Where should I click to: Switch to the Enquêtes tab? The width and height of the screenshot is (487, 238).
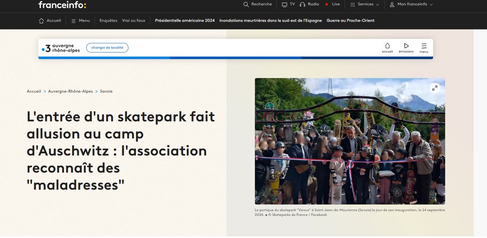coord(108,20)
